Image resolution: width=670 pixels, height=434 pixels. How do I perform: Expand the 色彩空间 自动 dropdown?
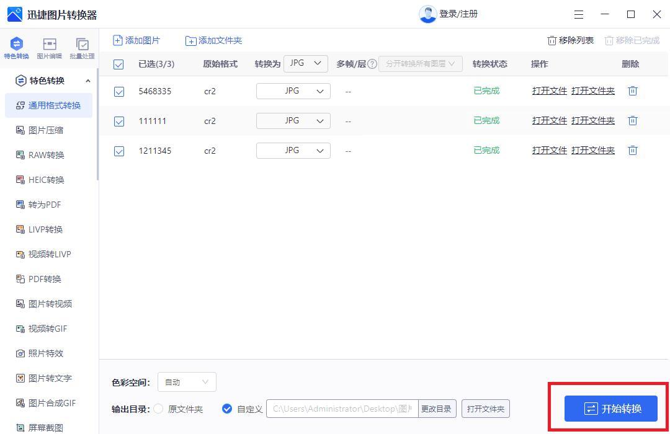(187, 383)
